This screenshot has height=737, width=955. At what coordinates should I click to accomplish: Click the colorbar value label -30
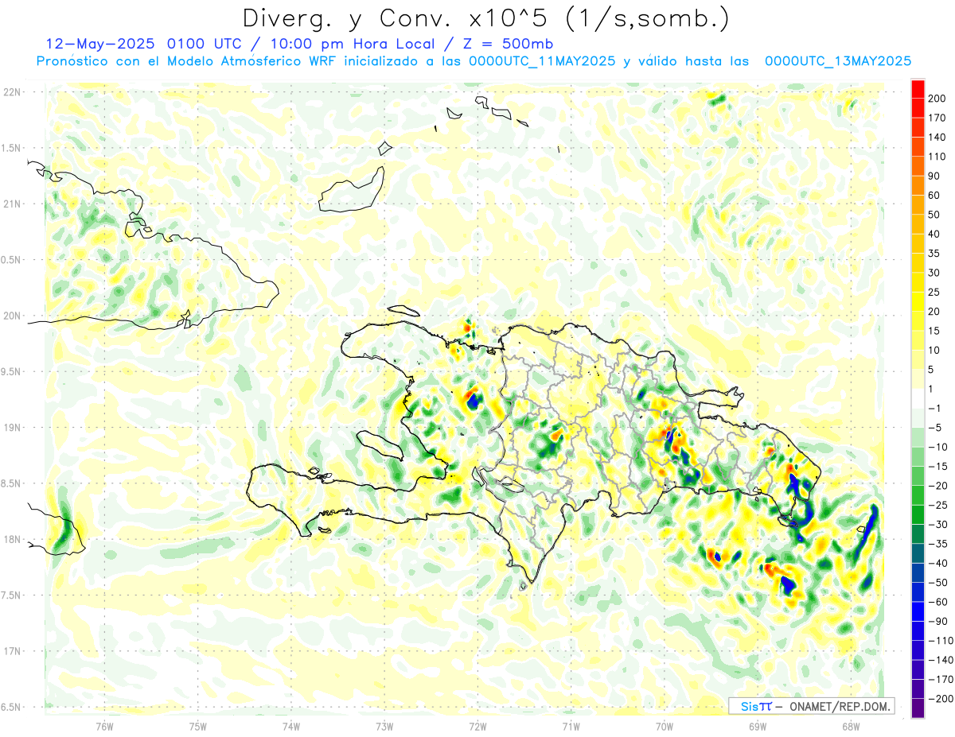click(x=937, y=524)
